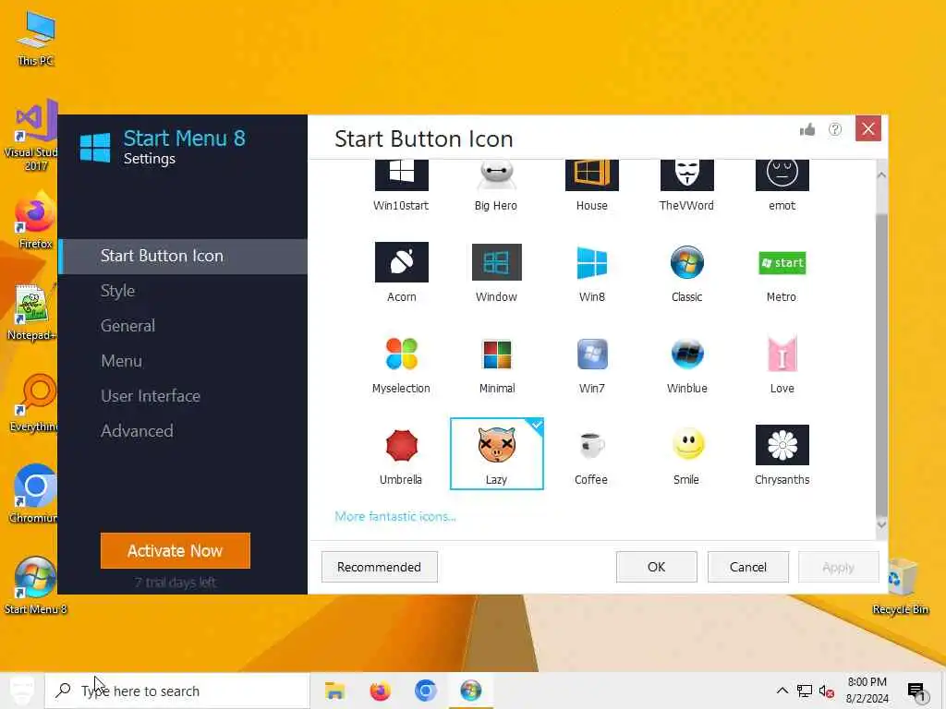Launch Firefox from the taskbar
This screenshot has height=709, width=946.
coord(380,691)
